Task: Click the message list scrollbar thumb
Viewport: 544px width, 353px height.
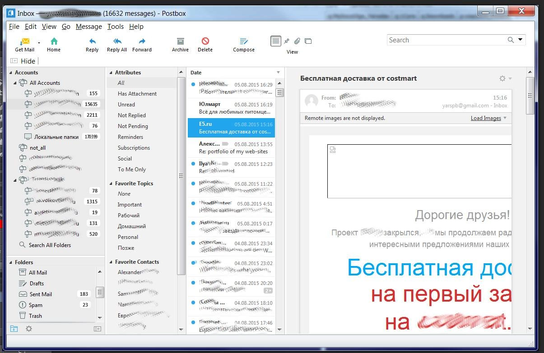Action: [x=279, y=92]
